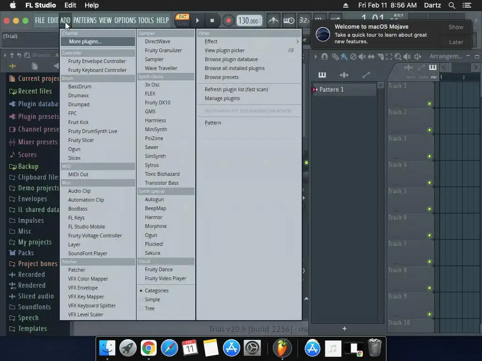Screen dimensions: 482x361
Task: Expand the Effect submenu arrow
Action: pyautogui.click(x=297, y=41)
